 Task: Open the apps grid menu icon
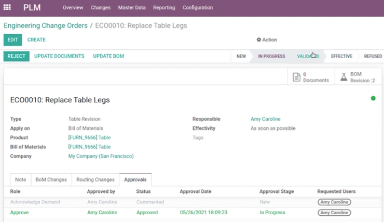pos(7,7)
